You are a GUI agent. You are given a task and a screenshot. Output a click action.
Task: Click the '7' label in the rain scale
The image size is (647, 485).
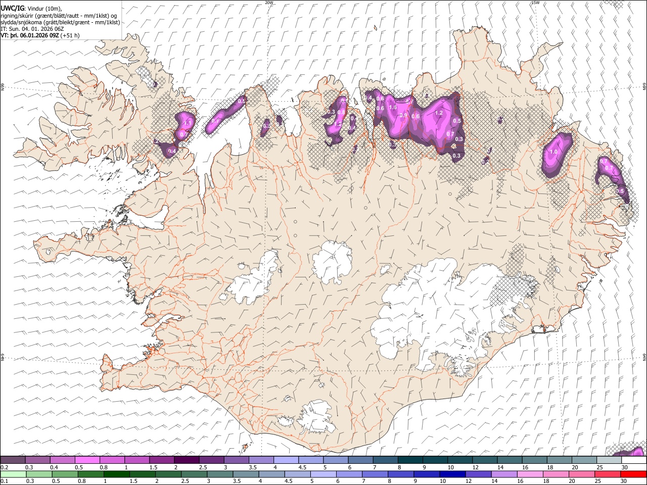pyautogui.click(x=364, y=481)
